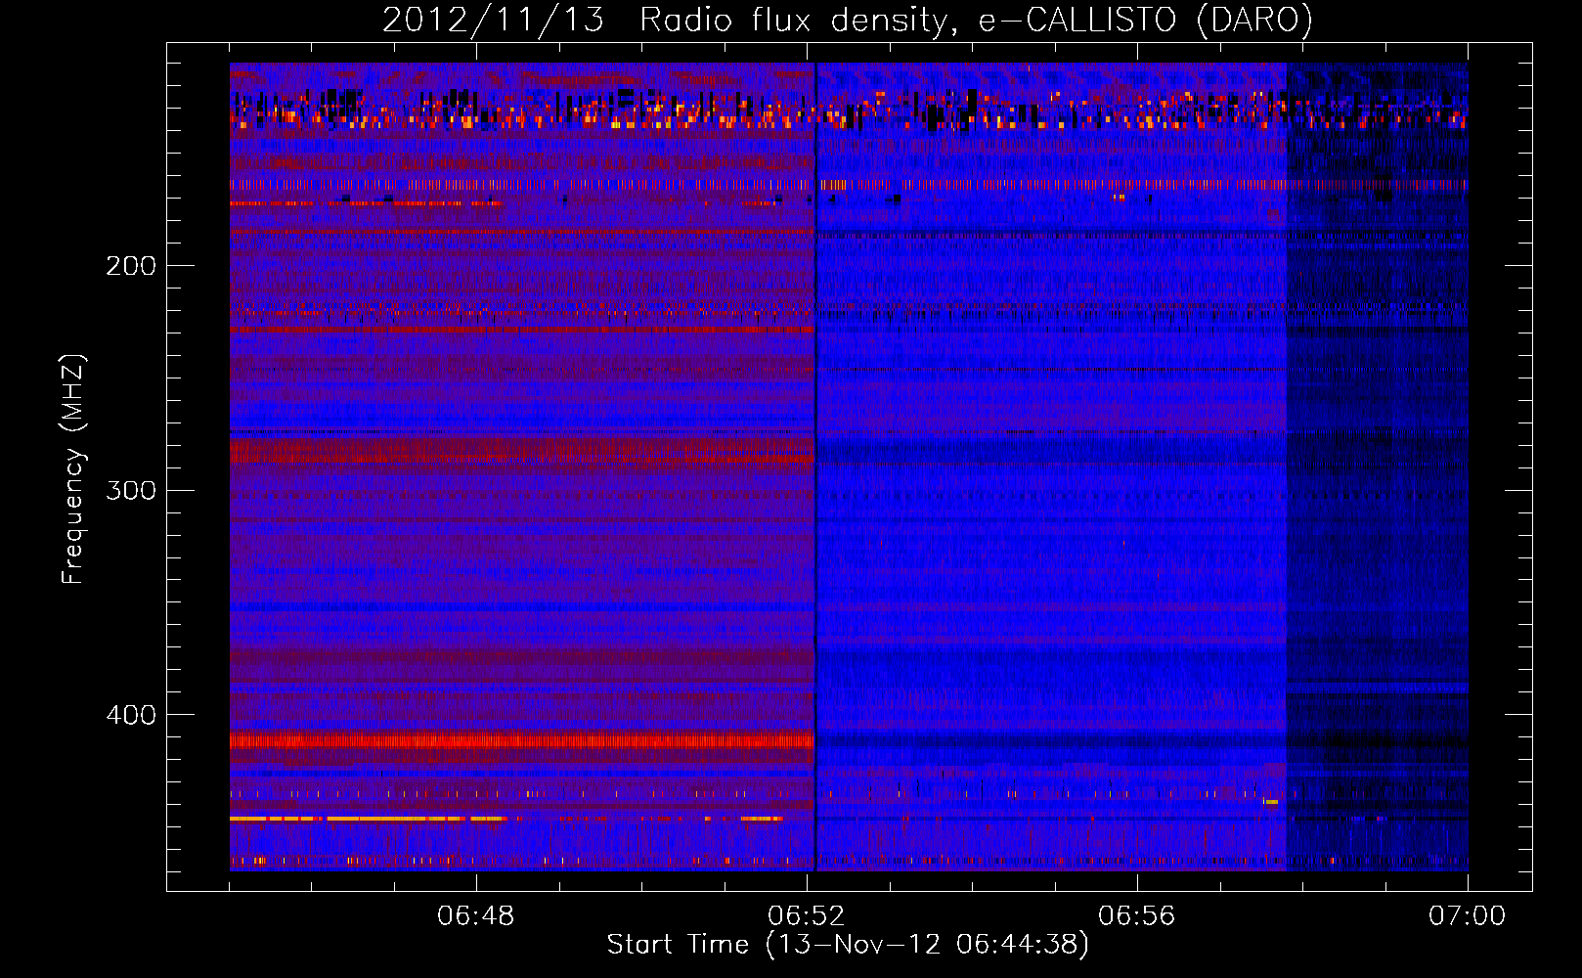Click the time tick label "06:52"
The width and height of the screenshot is (1582, 978).
807,916
